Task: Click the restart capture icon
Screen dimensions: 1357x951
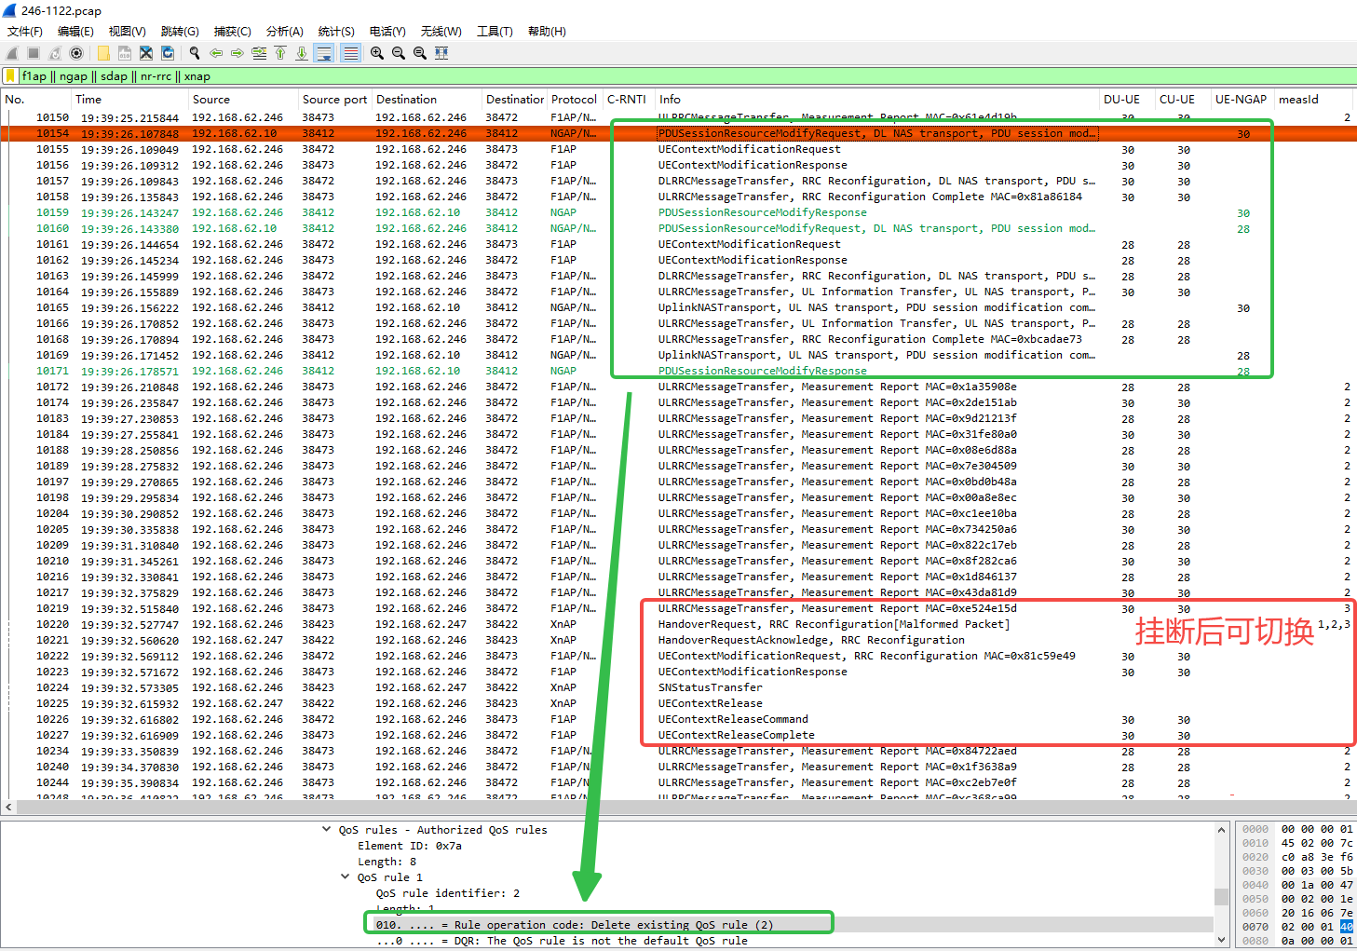Action: tap(55, 53)
